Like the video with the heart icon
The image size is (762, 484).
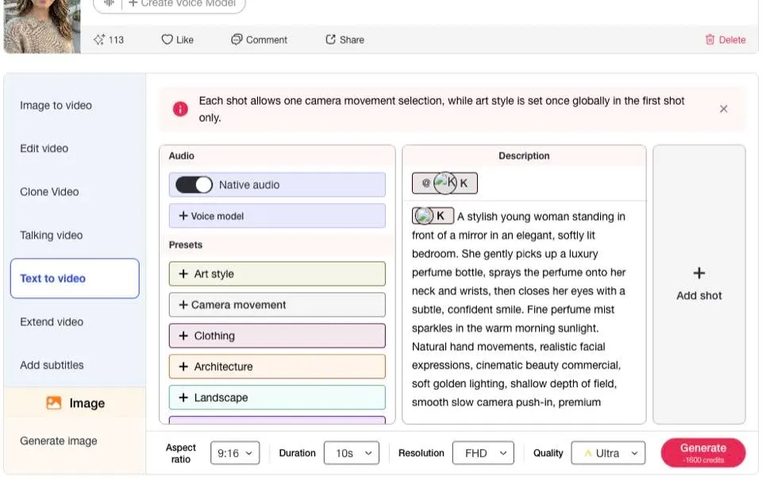(167, 40)
